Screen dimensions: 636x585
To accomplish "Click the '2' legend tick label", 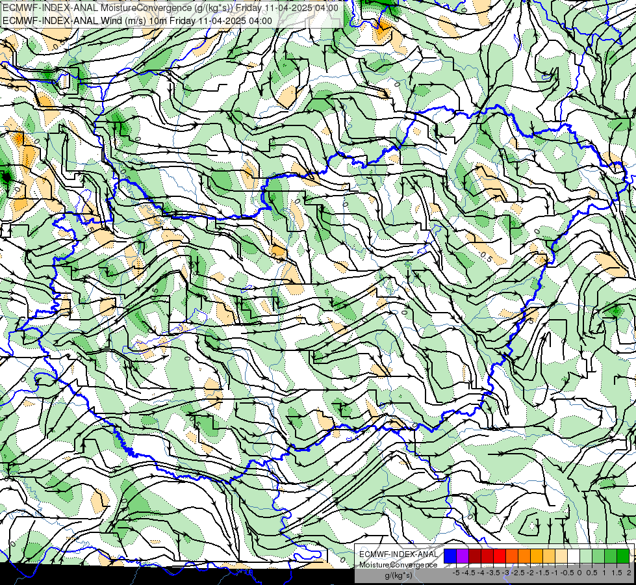I will [629, 573].
